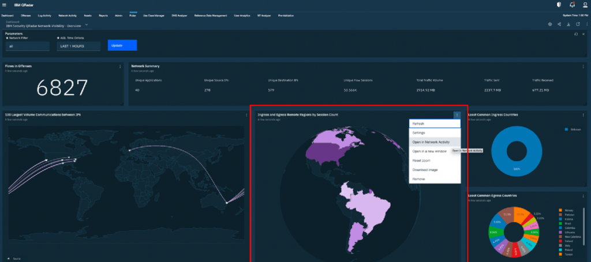Viewport: 591px width, 262px height.
Task: Click the share dashboard icon
Action: [559, 24]
